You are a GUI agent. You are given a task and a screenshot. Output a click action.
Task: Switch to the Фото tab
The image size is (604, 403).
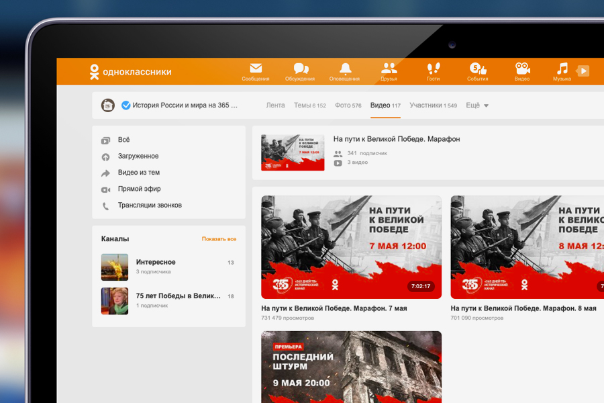(x=348, y=105)
